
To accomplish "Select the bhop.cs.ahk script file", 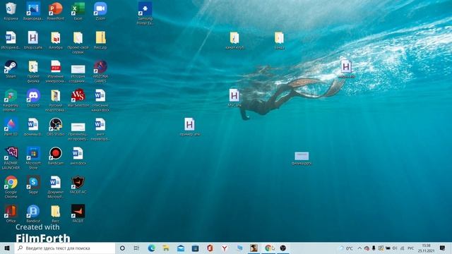I will pyautogui.click(x=33, y=40).
